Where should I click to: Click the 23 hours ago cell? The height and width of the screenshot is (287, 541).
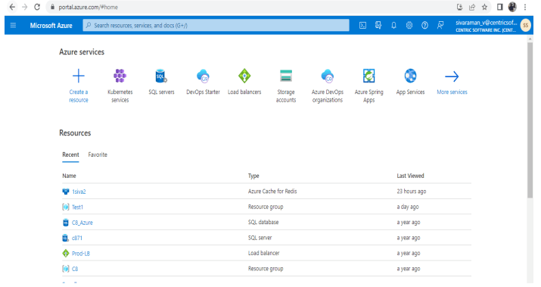click(x=412, y=192)
